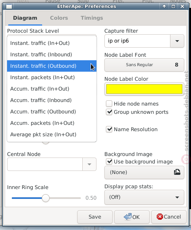Expand the Capture filter dropdown arrow
This screenshot has width=191, height=230.
coord(177,41)
